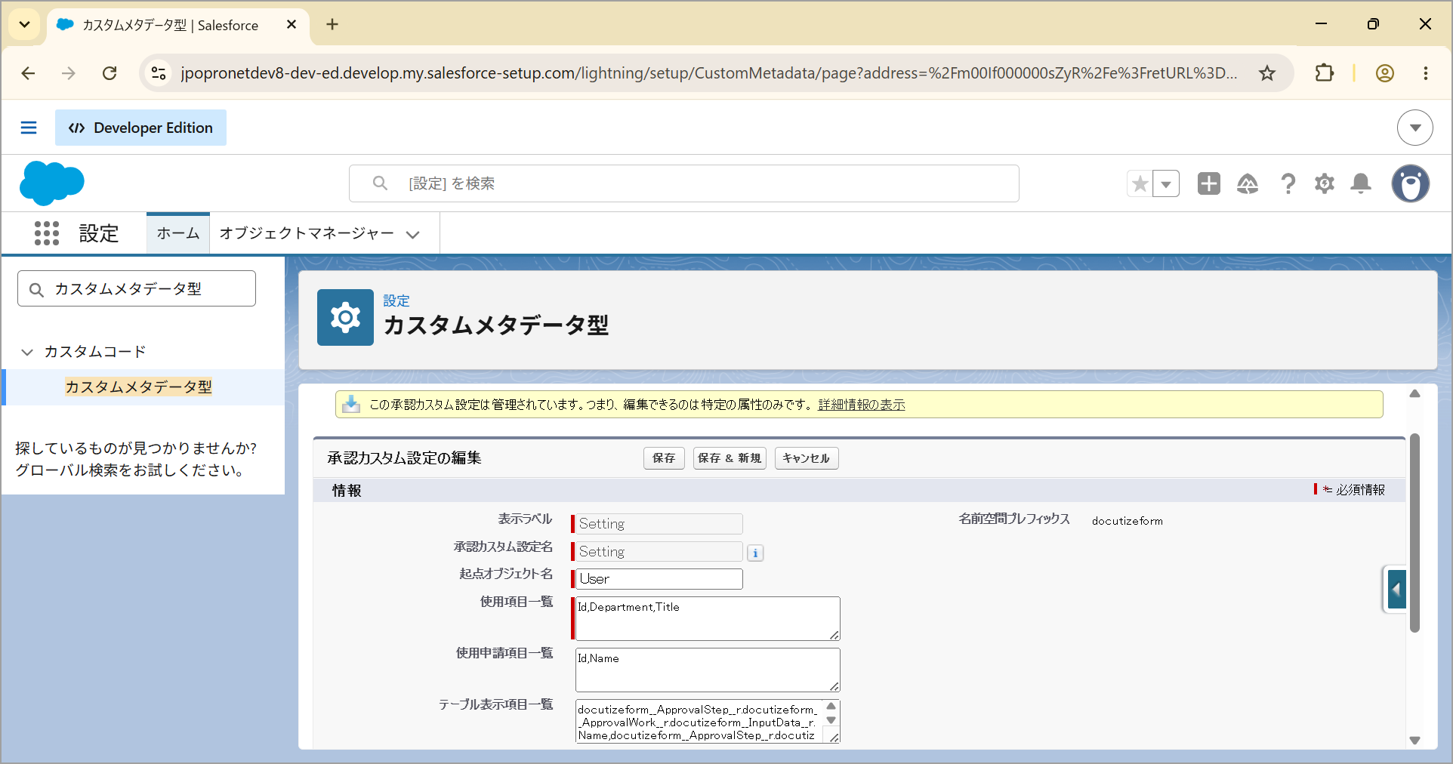Image resolution: width=1453 pixels, height=764 pixels.
Task: Click the 承認カスタム設定の編集 heading
Action: click(405, 458)
